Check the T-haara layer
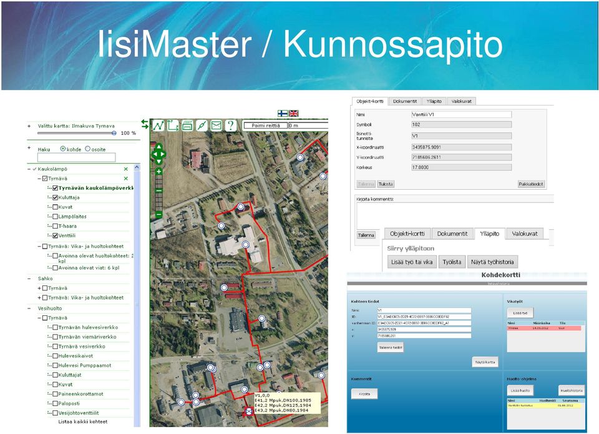The height and width of the screenshot is (434, 599). [55, 226]
